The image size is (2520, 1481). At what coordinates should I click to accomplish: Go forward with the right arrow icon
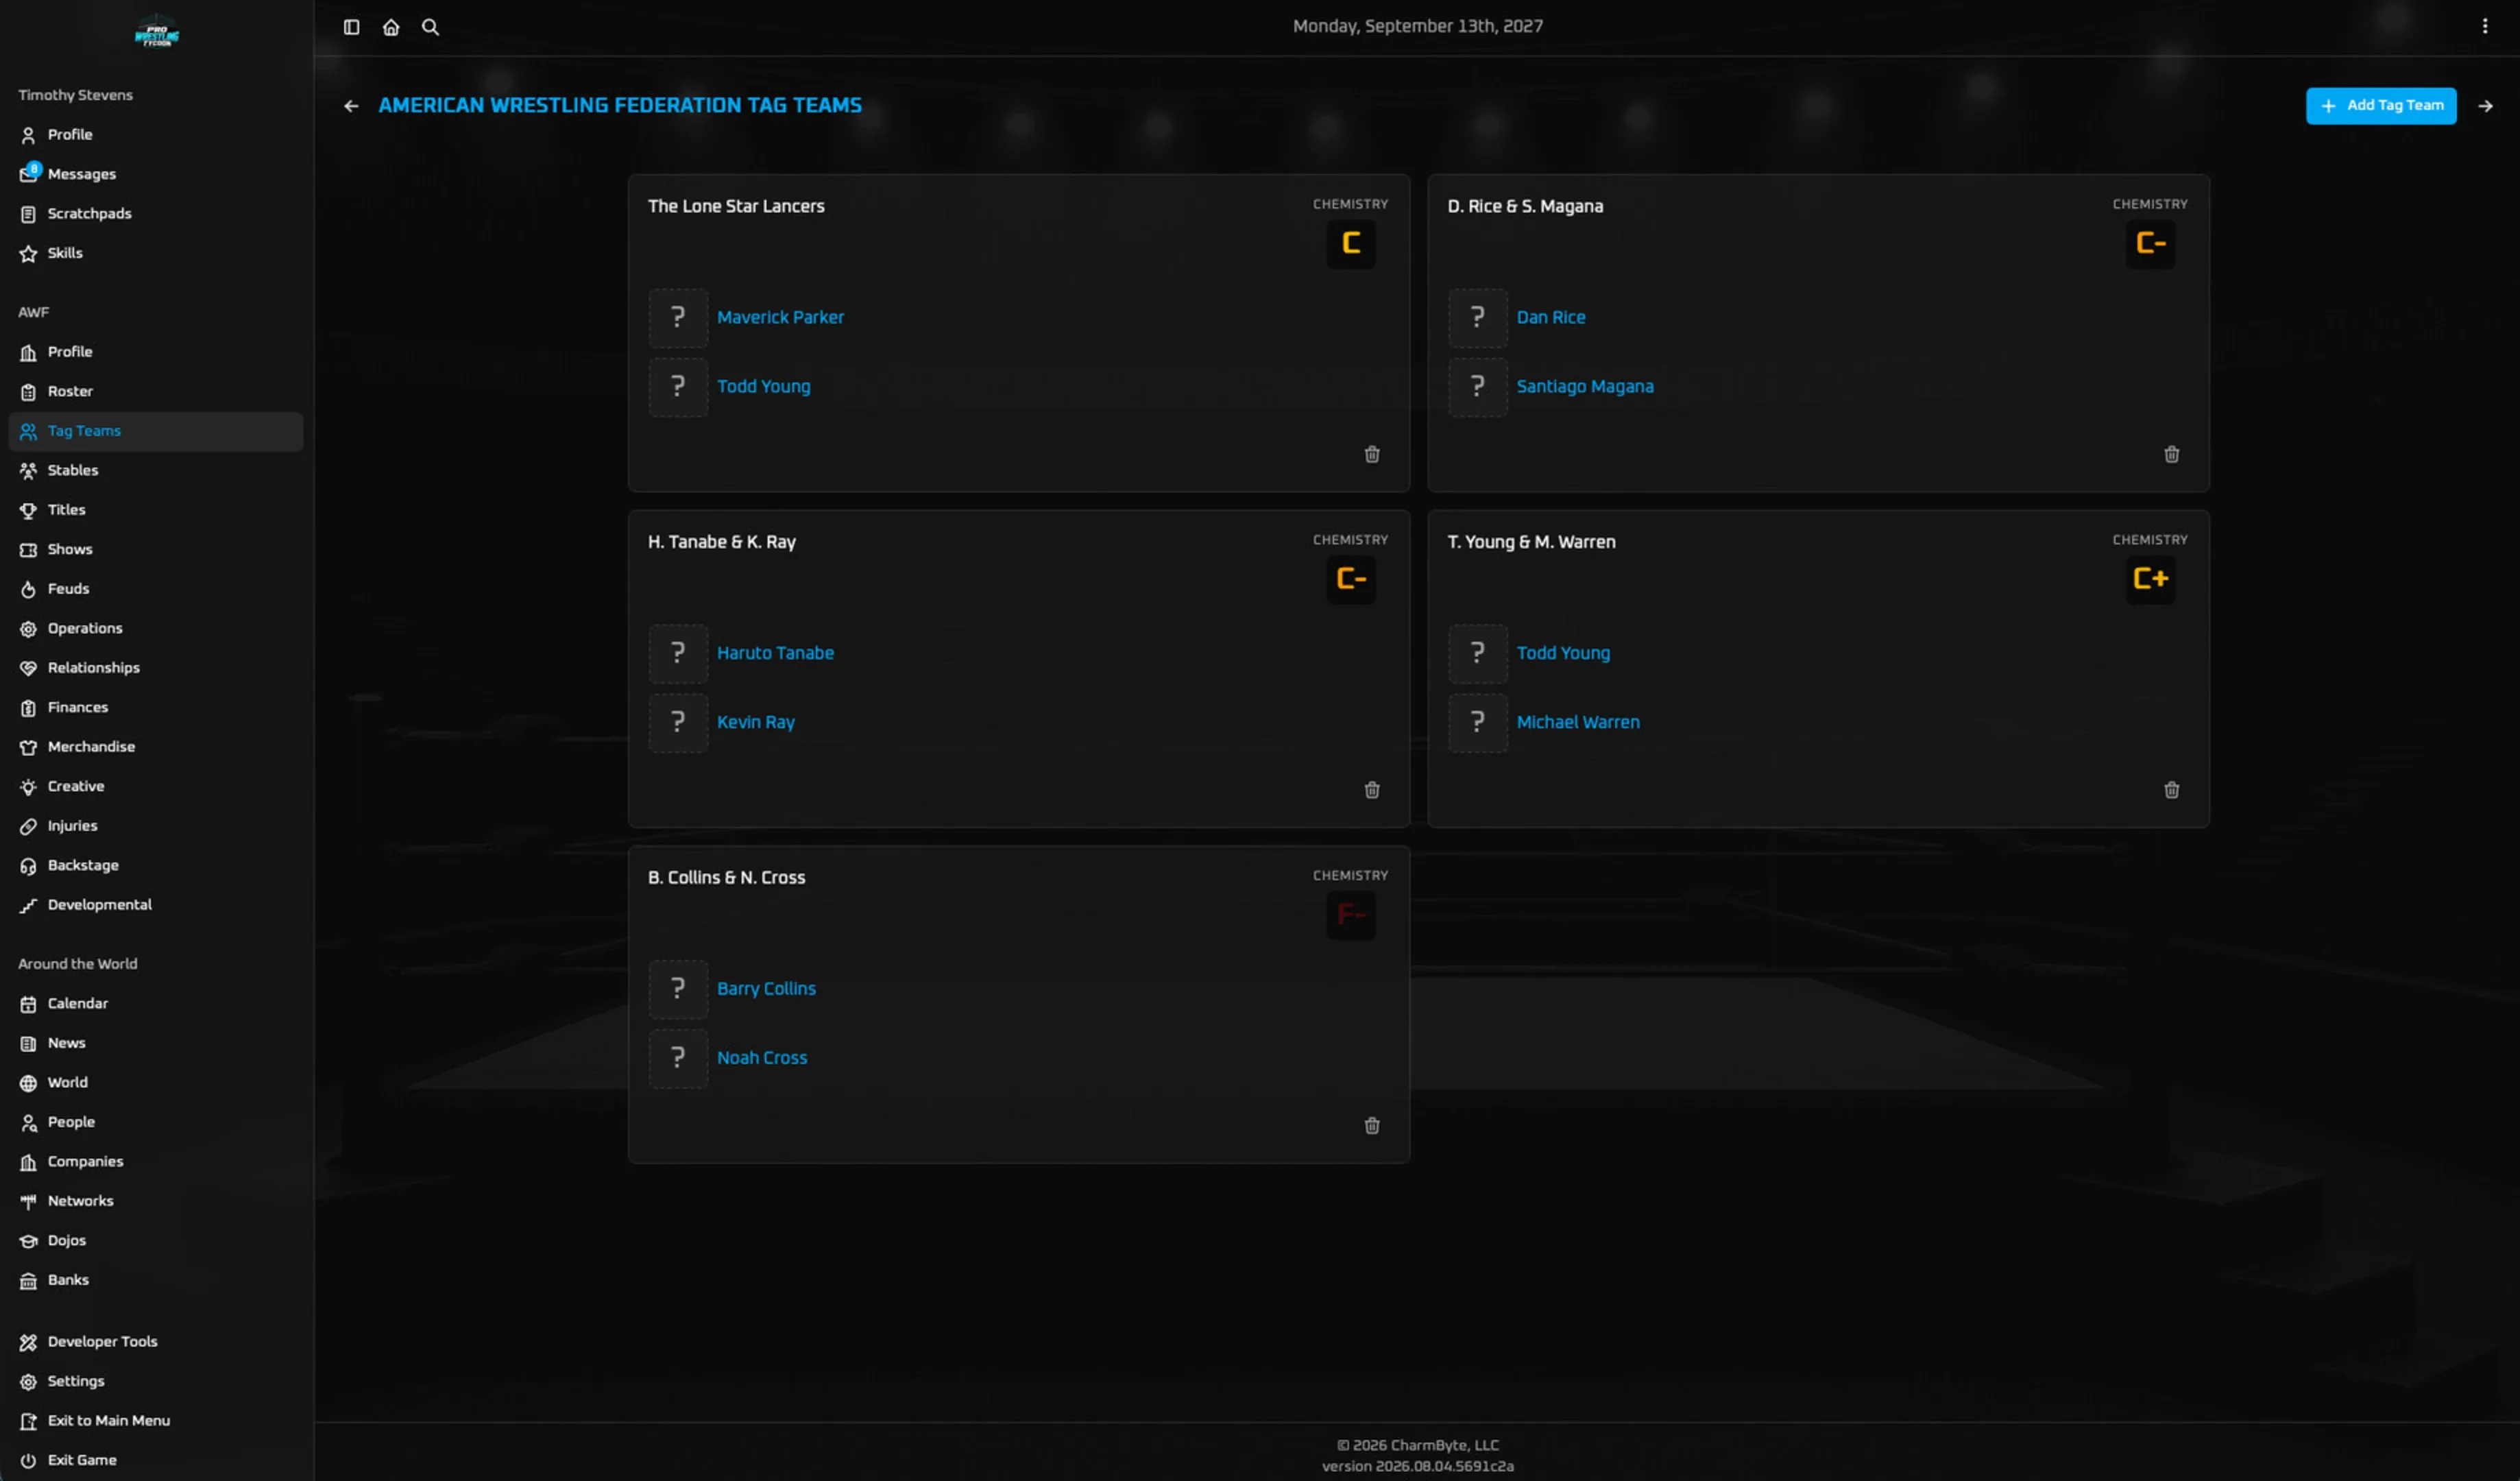[x=2486, y=106]
